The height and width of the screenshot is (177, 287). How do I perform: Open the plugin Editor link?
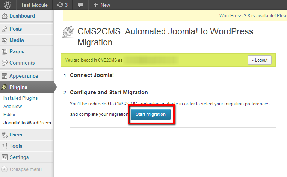point(9,114)
